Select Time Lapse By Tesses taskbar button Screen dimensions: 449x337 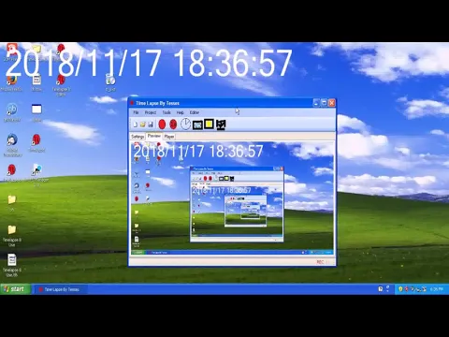coord(60,289)
